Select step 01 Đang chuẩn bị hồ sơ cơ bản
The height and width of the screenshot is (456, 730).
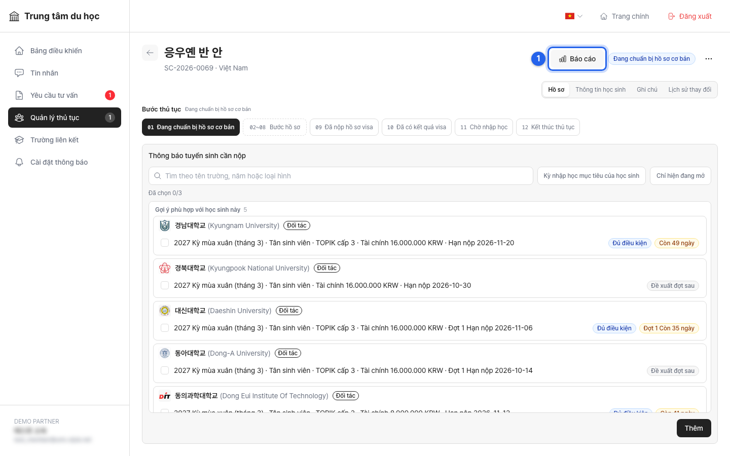pos(191,127)
